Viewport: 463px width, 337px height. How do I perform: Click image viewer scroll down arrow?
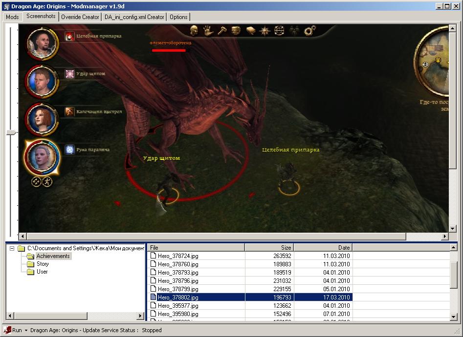click(x=452, y=228)
